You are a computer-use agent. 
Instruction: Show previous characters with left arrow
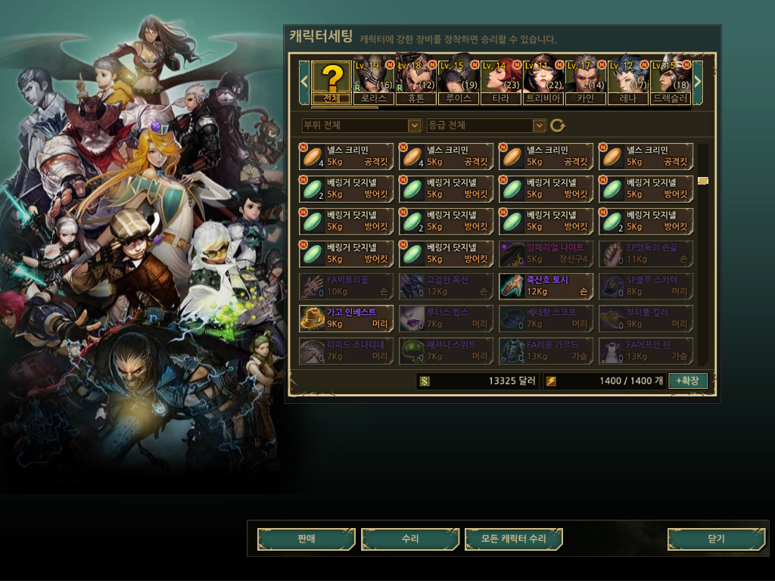pos(304,82)
